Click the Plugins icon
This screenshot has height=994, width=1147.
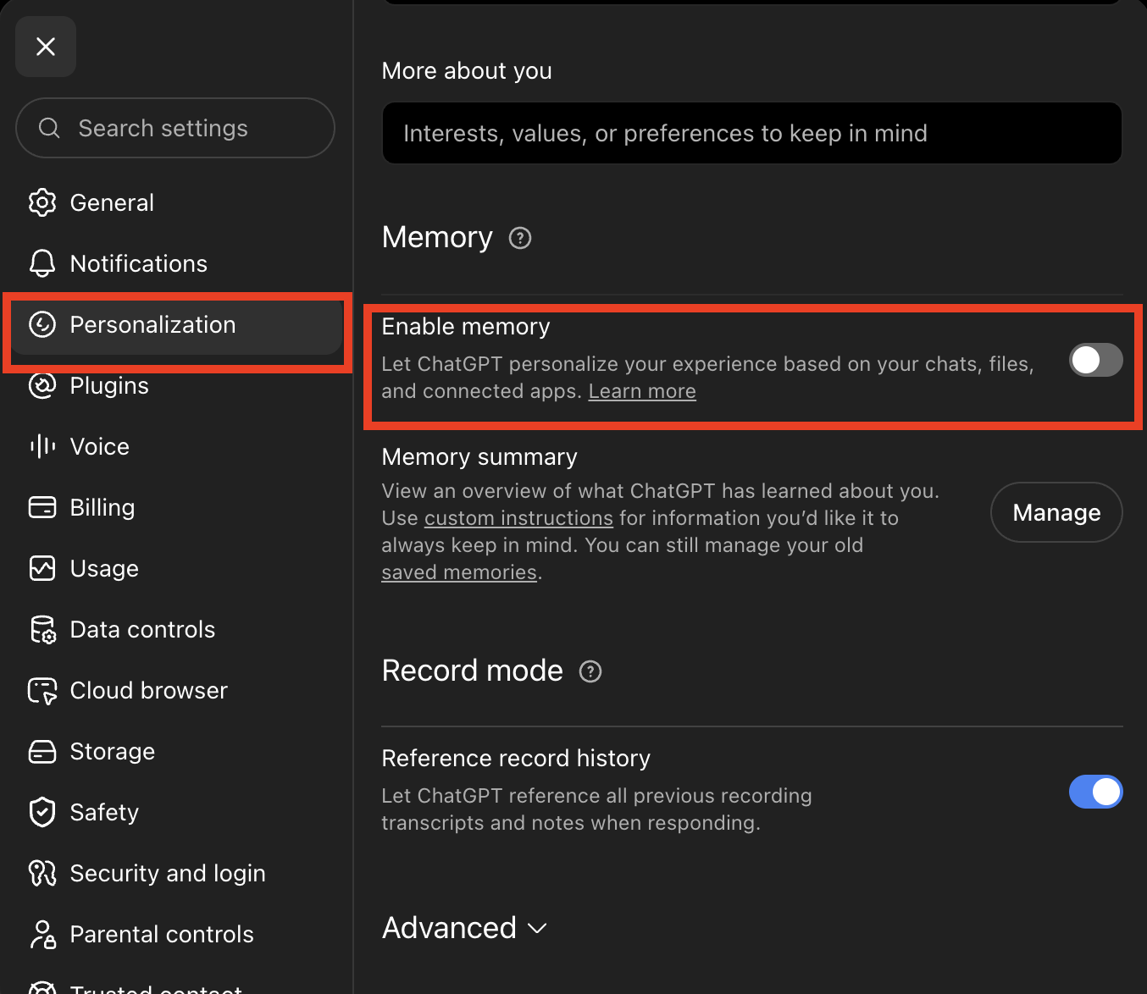42,385
